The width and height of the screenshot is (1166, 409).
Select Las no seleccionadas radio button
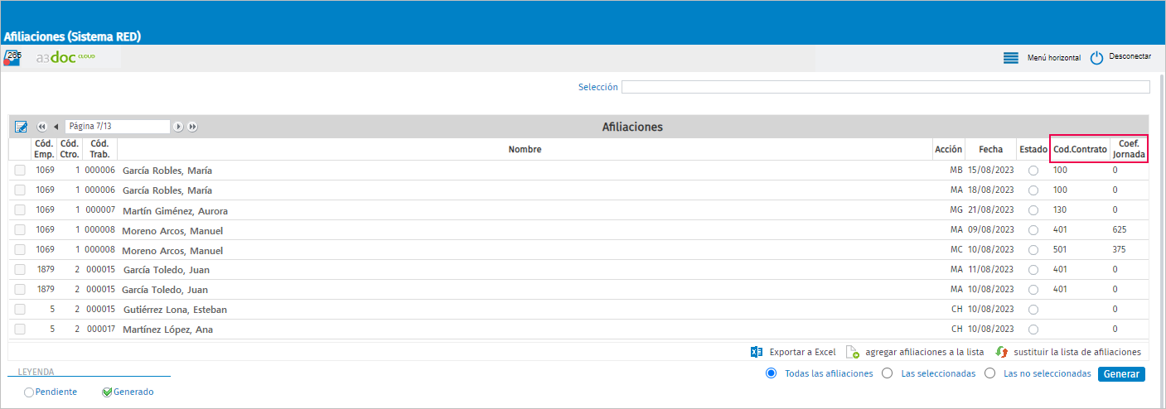pos(989,373)
